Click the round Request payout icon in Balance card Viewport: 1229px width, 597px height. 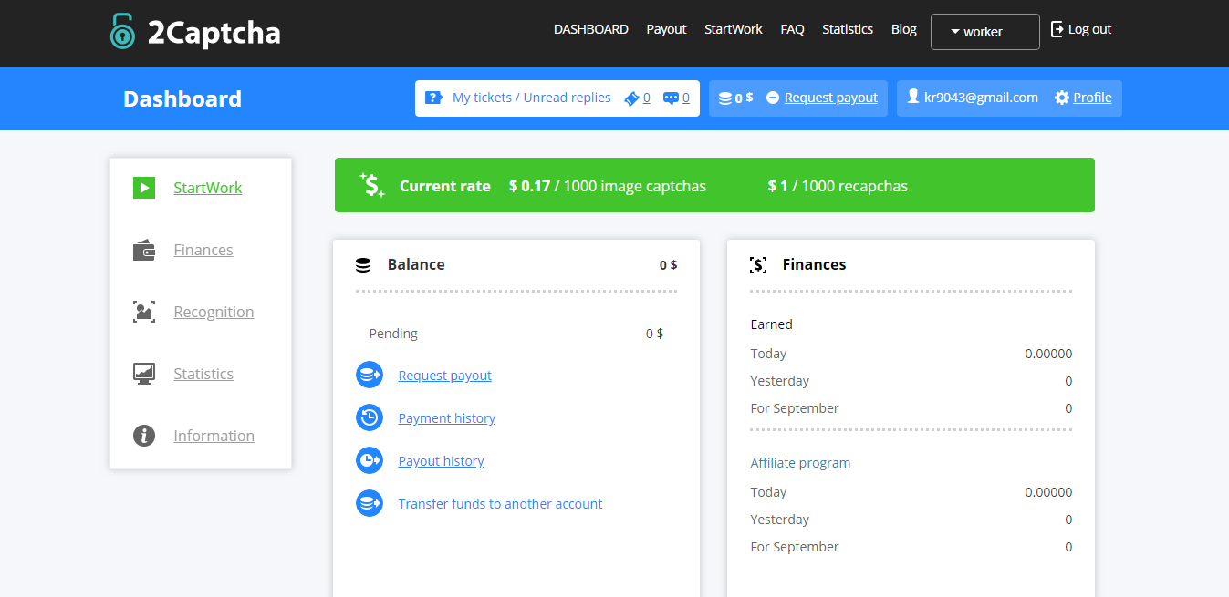point(370,375)
